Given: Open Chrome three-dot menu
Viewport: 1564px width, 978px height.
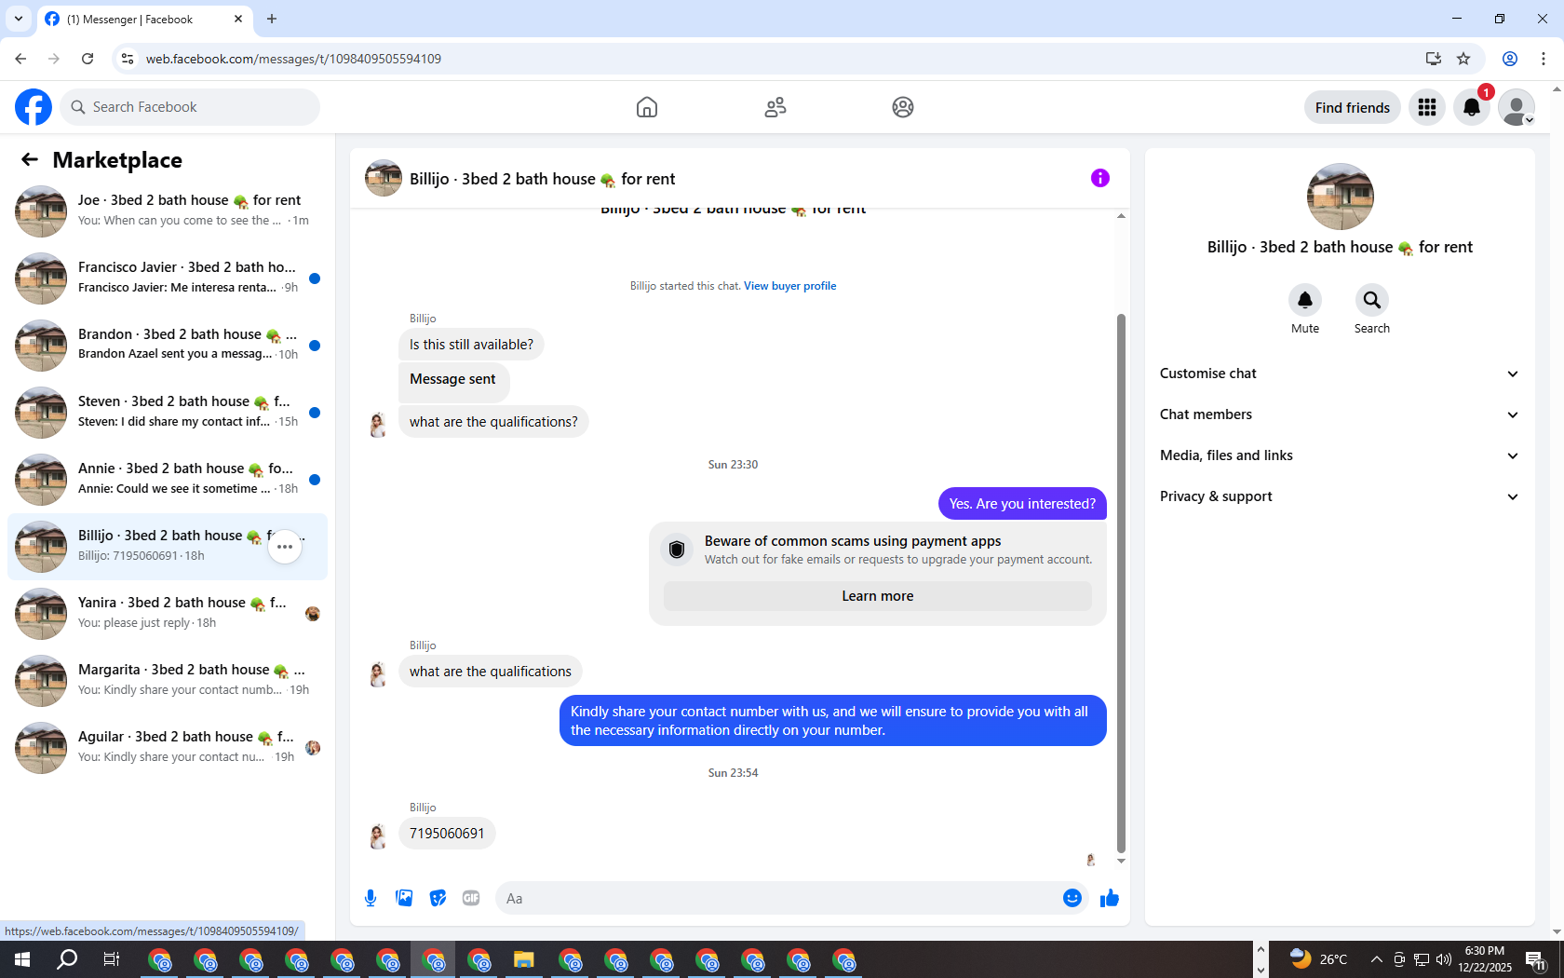Looking at the screenshot, I should click(x=1544, y=59).
